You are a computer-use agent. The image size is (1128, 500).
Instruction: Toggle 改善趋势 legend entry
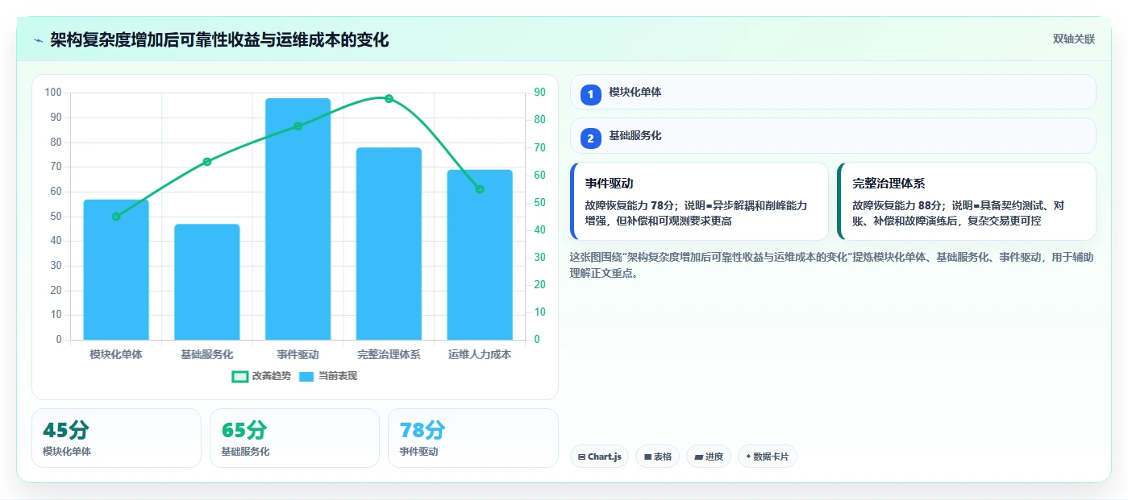point(261,376)
